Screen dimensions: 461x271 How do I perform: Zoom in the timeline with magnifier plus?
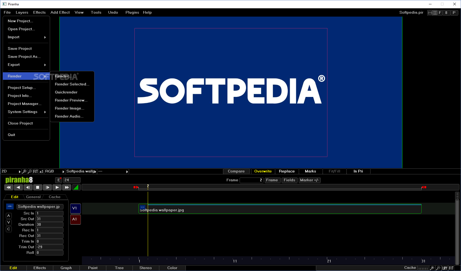(x=432, y=268)
